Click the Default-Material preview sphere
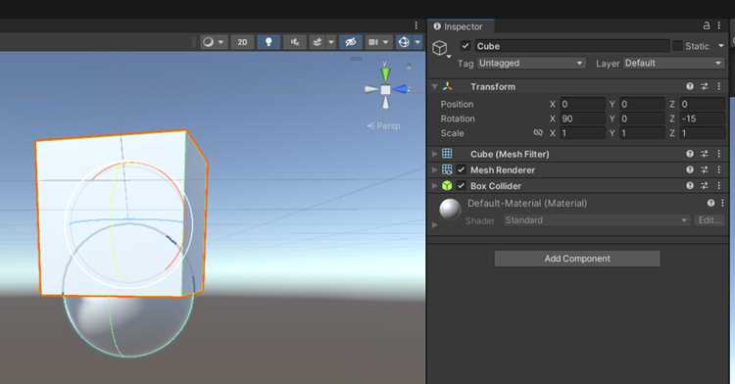Image resolution: width=735 pixels, height=384 pixels. 450,209
